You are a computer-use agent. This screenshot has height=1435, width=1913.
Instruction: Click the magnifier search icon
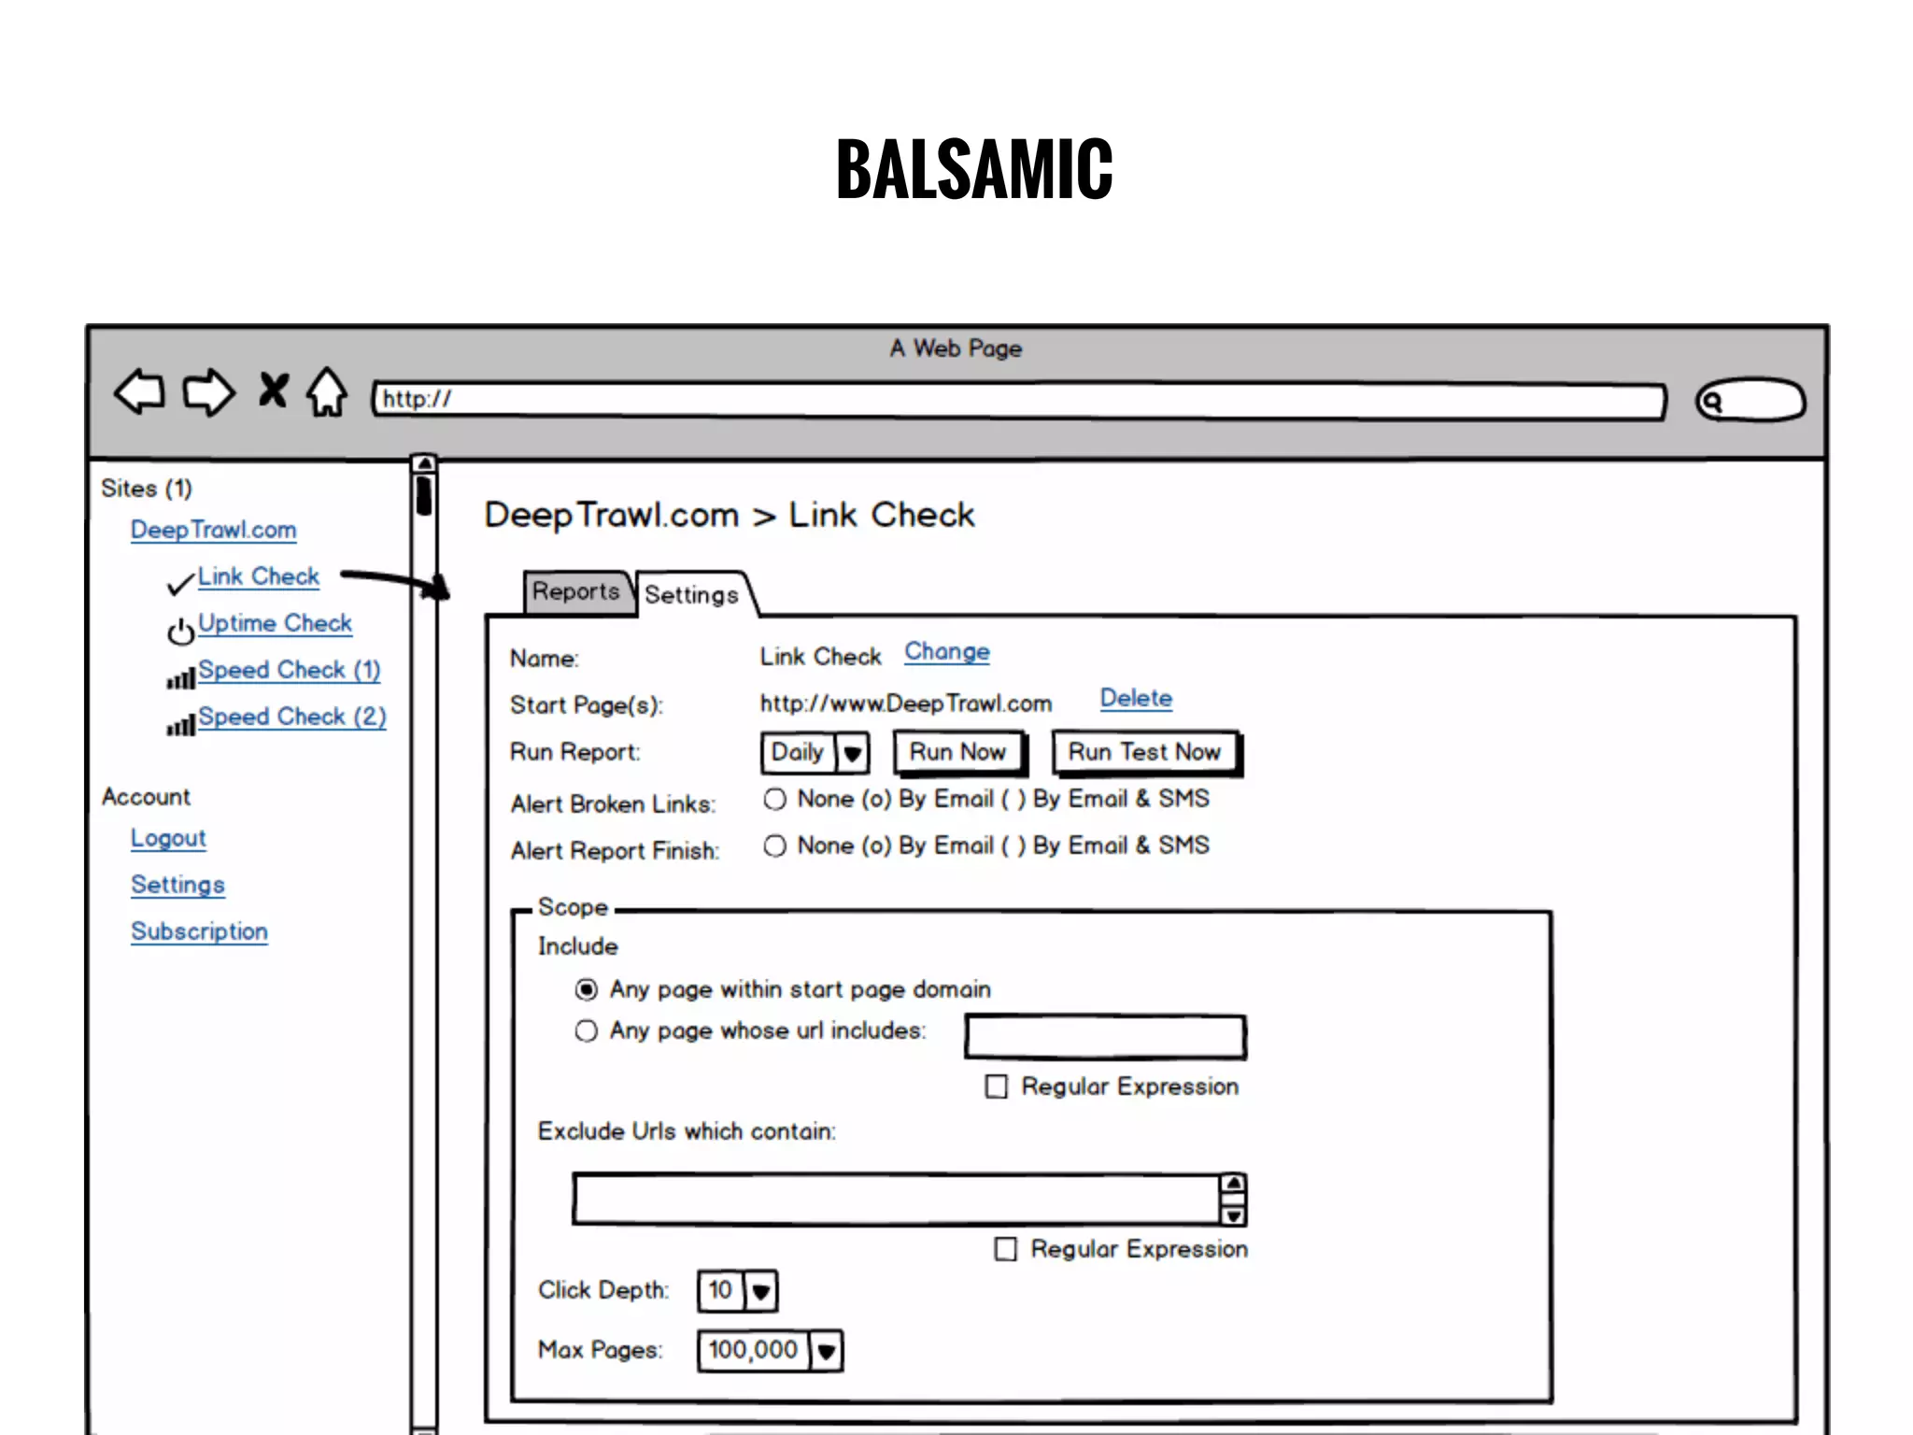(1712, 402)
